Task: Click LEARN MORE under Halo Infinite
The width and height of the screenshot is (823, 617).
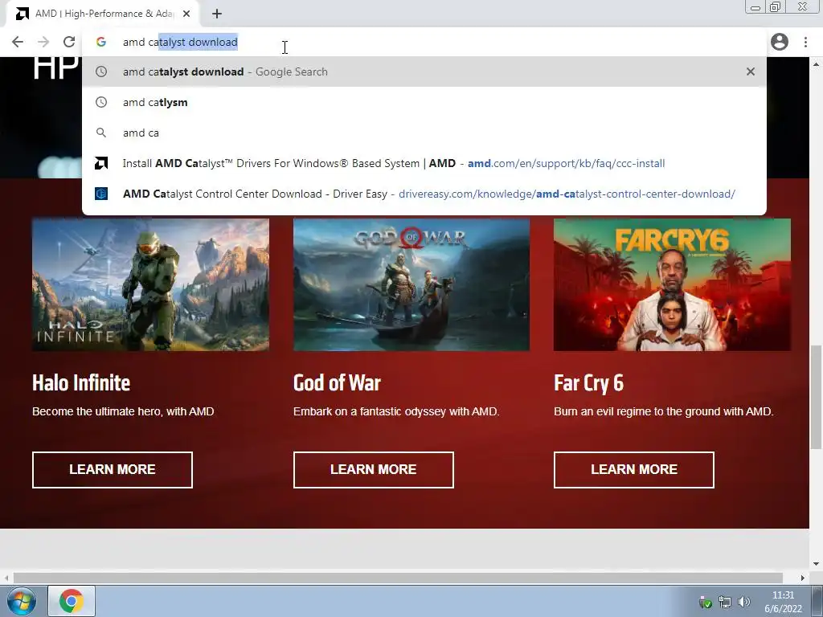Action: (x=113, y=469)
